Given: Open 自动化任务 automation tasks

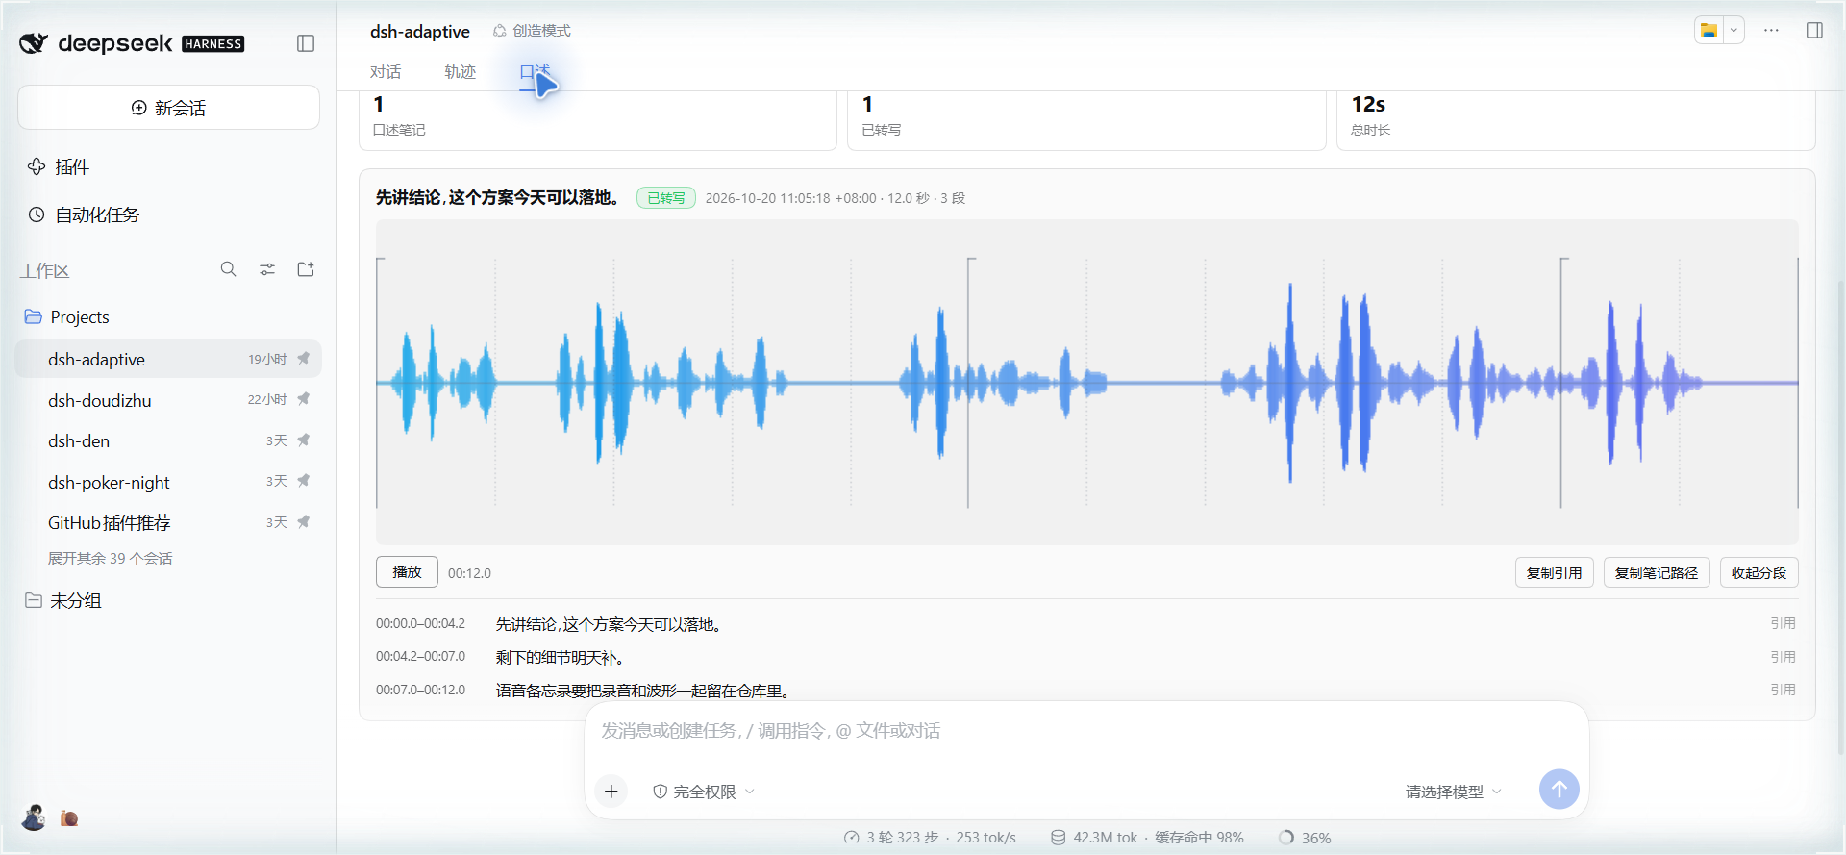Looking at the screenshot, I should tap(83, 214).
